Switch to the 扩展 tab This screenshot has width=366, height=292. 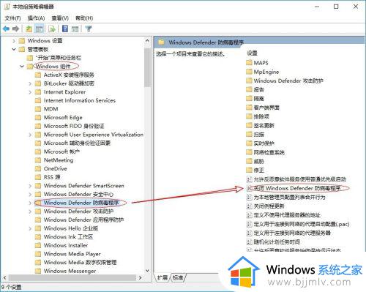pos(163,277)
